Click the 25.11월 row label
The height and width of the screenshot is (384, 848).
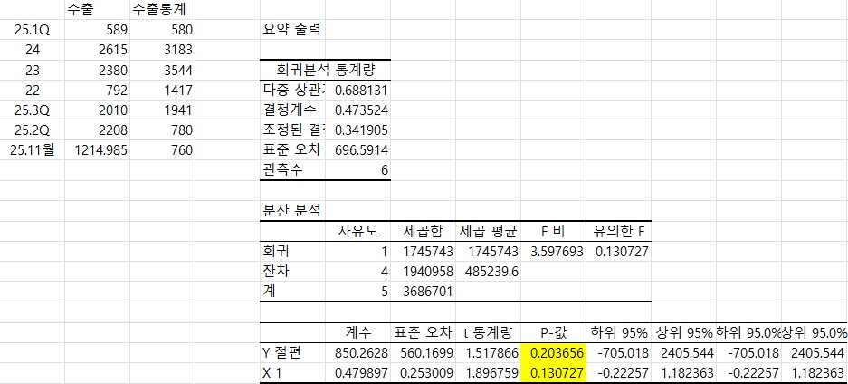tap(32, 149)
